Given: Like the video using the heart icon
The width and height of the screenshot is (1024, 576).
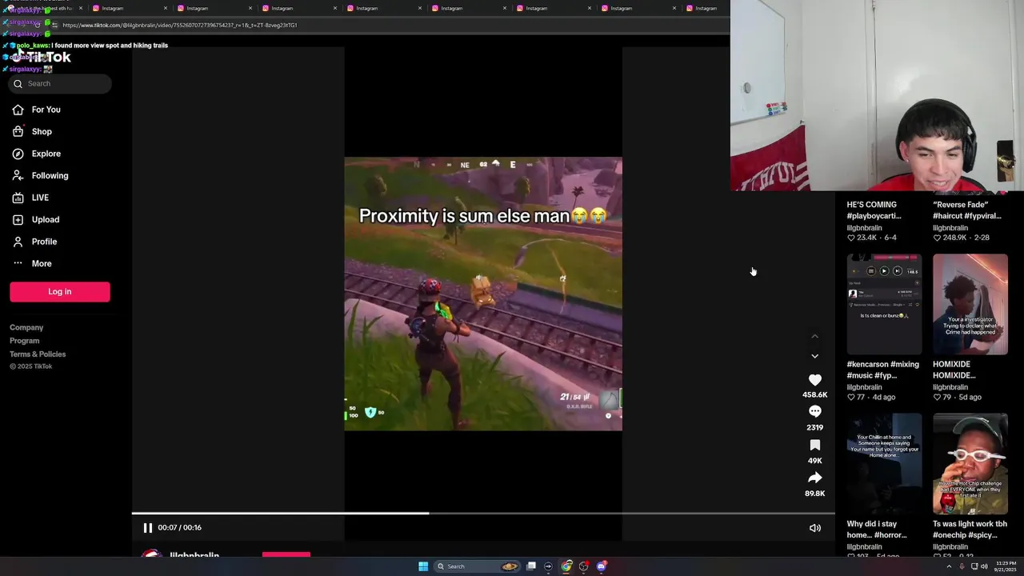Looking at the screenshot, I should coord(814,380).
